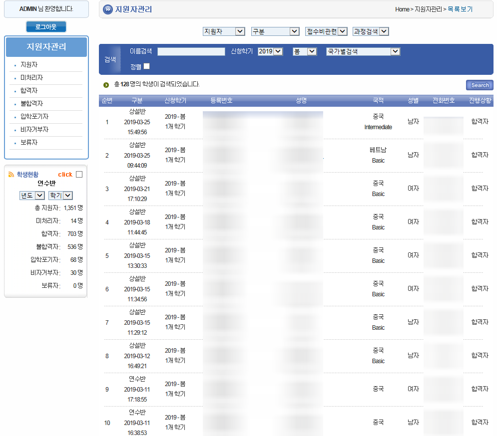Click the double-arrow icon beside 지원자관리 title
The width and height of the screenshot is (497, 436).
click(107, 9)
